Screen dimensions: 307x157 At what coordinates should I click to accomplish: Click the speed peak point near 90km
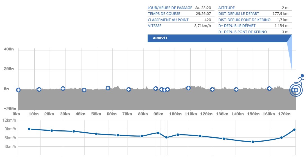(x=158, y=133)
